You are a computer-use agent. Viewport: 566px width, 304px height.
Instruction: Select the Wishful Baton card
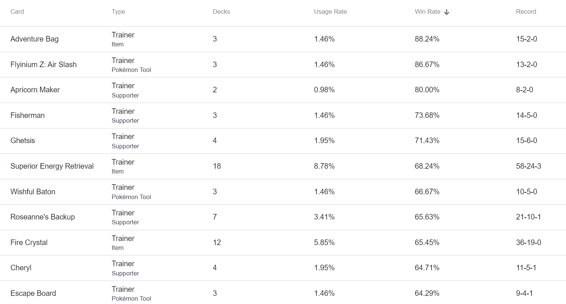pos(33,192)
